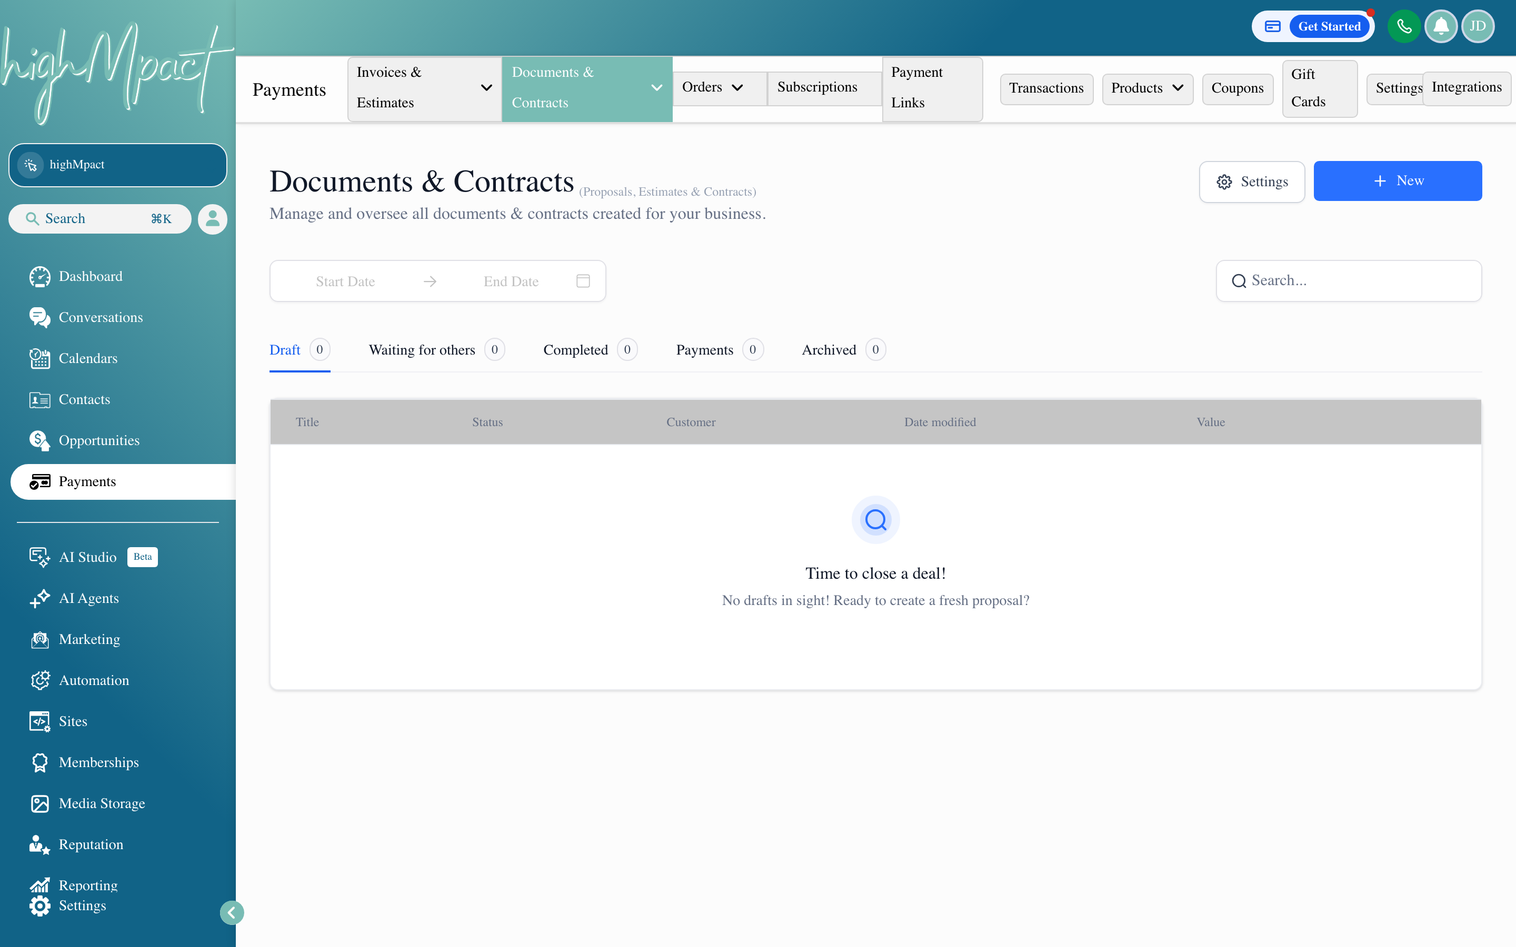Open the sidebar Settings gear icon
The image size is (1516, 947).
coord(39,905)
